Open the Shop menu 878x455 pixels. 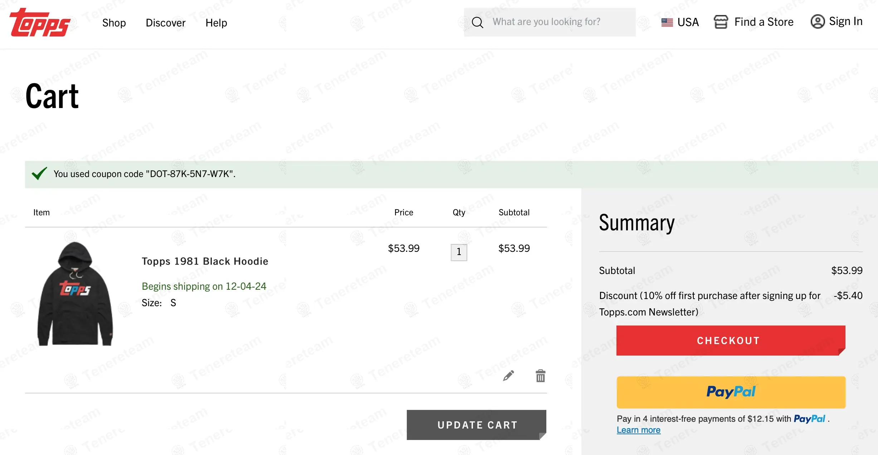tap(114, 23)
